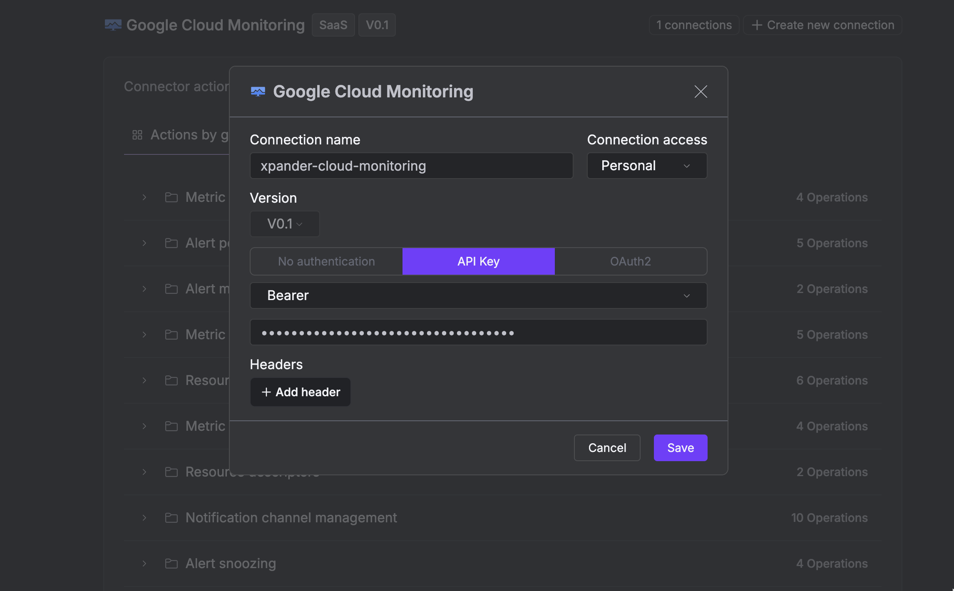The height and width of the screenshot is (591, 954).
Task: Click the Connection name text field
Action: (411, 166)
